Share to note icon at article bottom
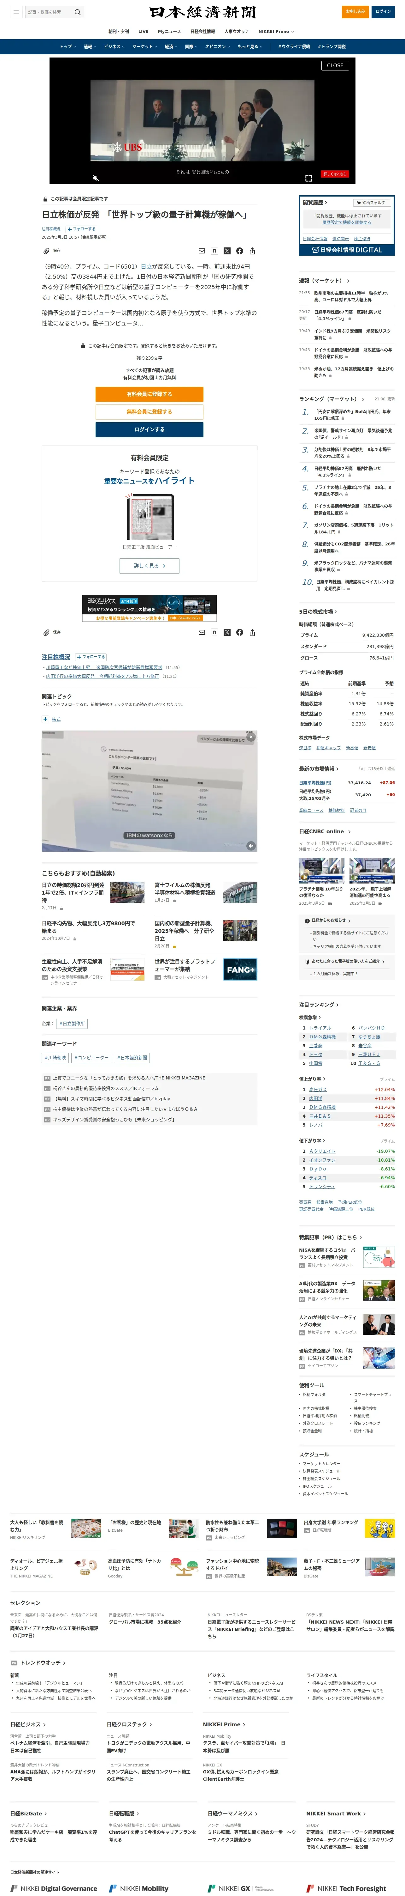405x1896 pixels. 214,632
